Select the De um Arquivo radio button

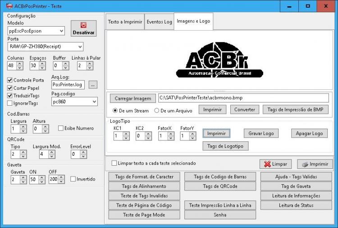157,111
